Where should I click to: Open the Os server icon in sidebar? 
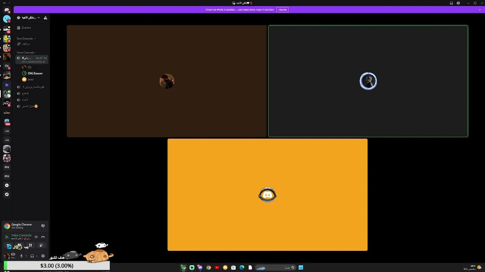pyautogui.click(x=7, y=66)
